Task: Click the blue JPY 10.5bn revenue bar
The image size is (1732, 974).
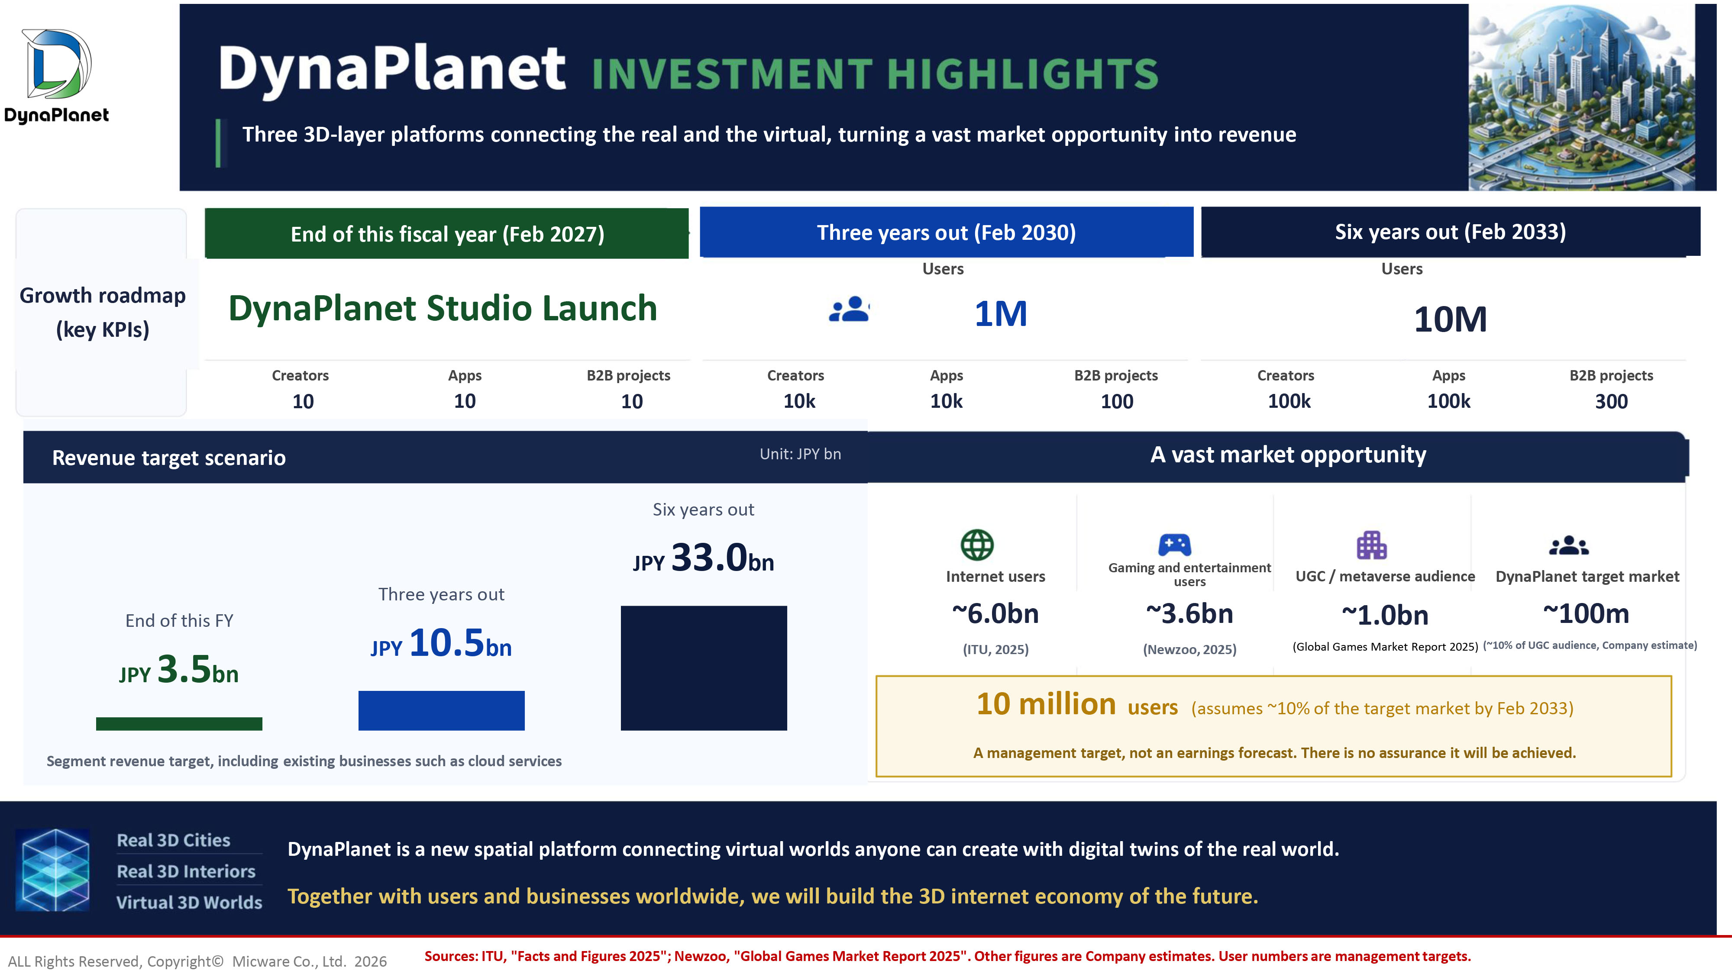Action: click(441, 710)
